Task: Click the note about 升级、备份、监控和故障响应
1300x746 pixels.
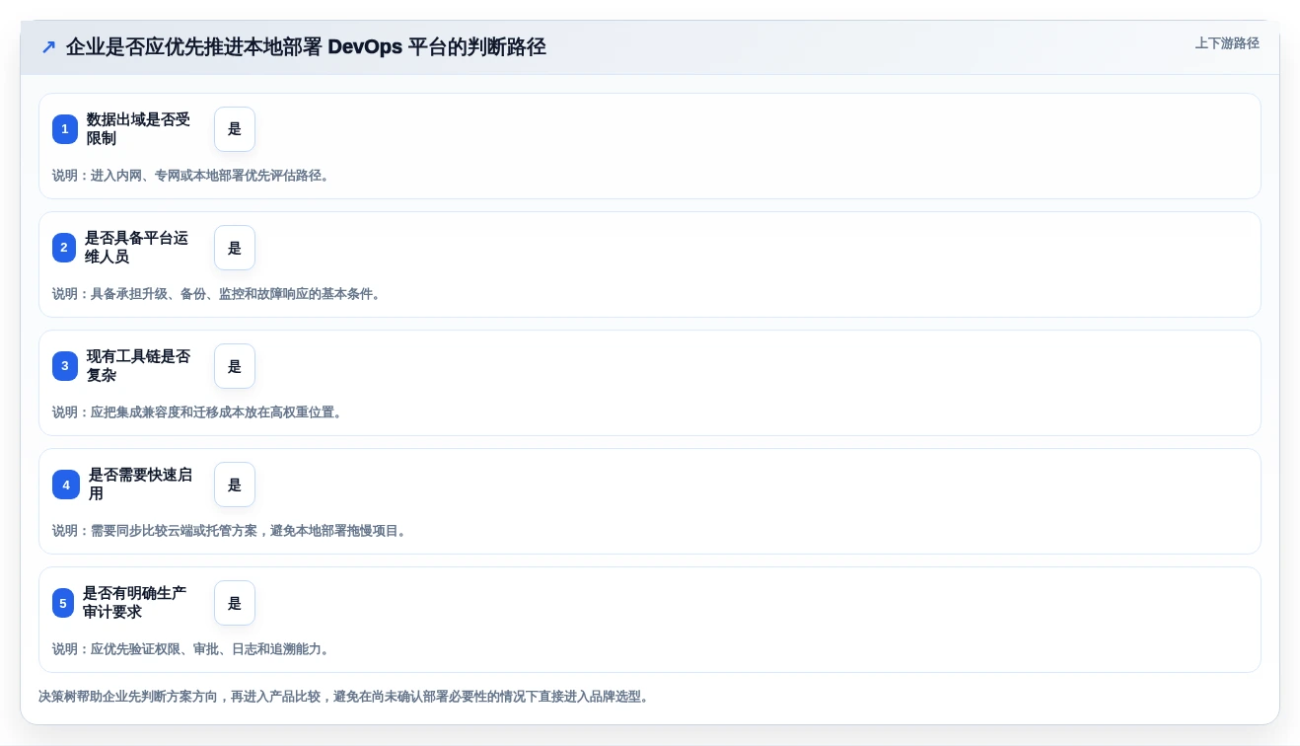Action: (x=216, y=294)
